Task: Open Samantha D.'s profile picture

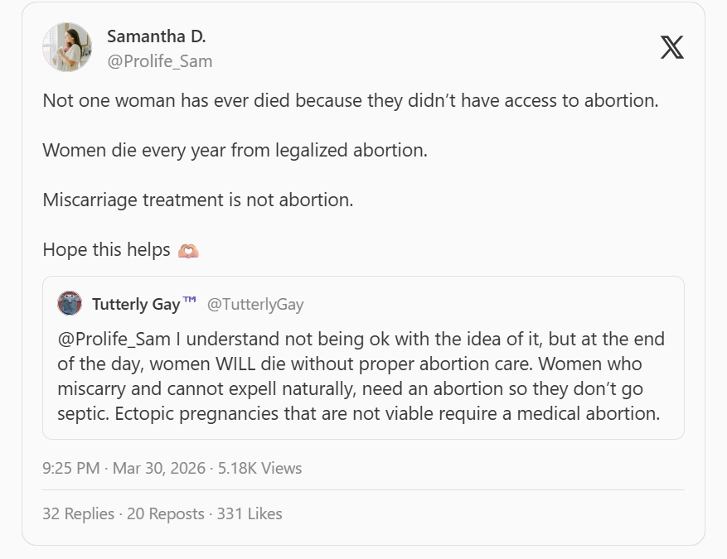Action: pos(66,47)
